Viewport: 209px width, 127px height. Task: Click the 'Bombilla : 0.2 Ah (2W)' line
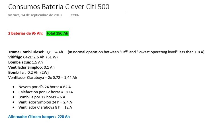[x=28, y=72]
